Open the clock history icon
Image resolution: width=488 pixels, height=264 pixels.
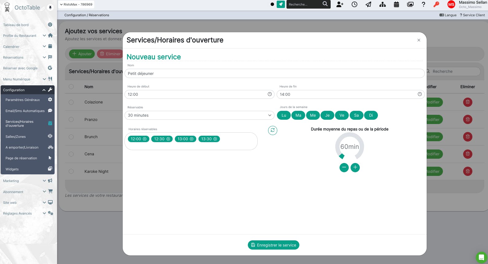354,4
